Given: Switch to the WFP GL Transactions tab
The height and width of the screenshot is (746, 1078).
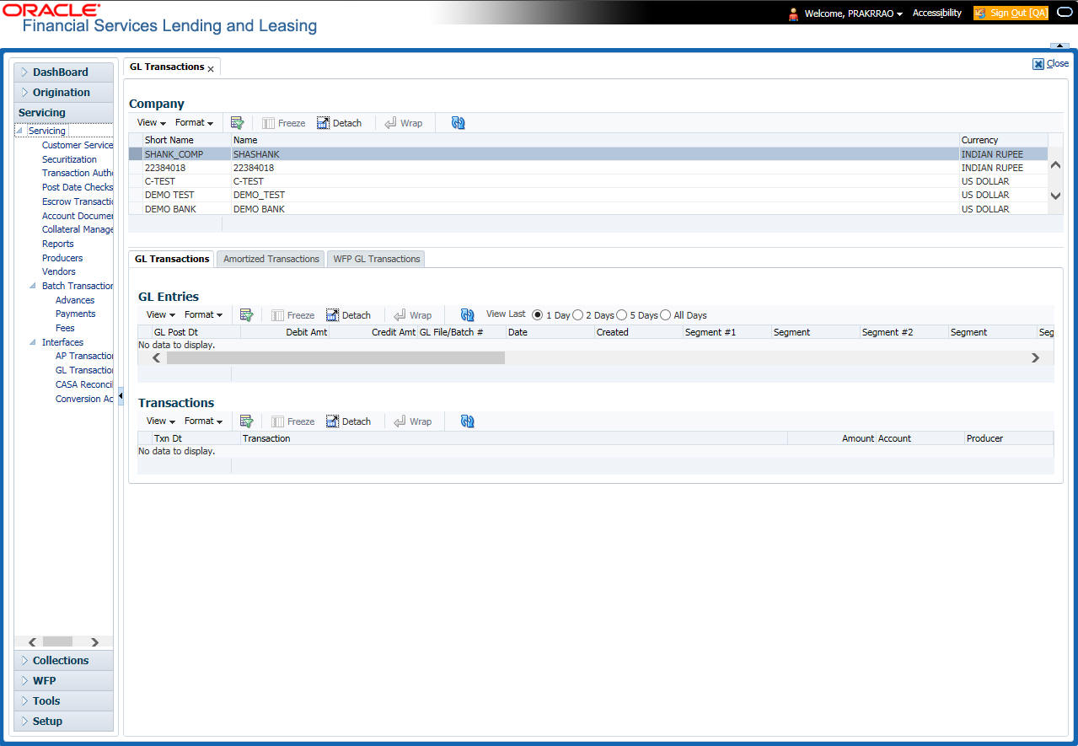Looking at the screenshot, I should (x=377, y=260).
